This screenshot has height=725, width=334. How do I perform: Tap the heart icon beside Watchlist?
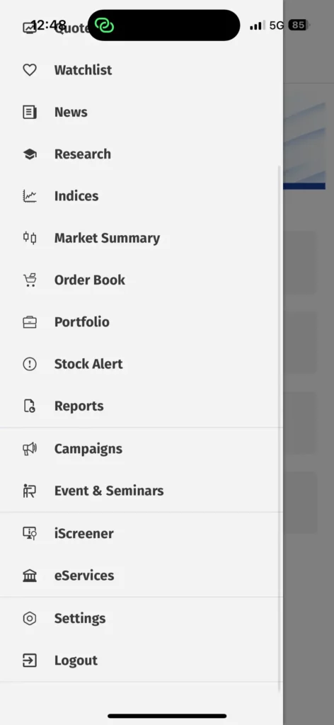tap(30, 70)
